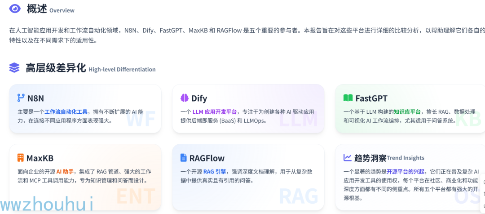Click the purple LLM 应用开发平台 text
485x214 pixels.
pyautogui.click(x=214, y=112)
